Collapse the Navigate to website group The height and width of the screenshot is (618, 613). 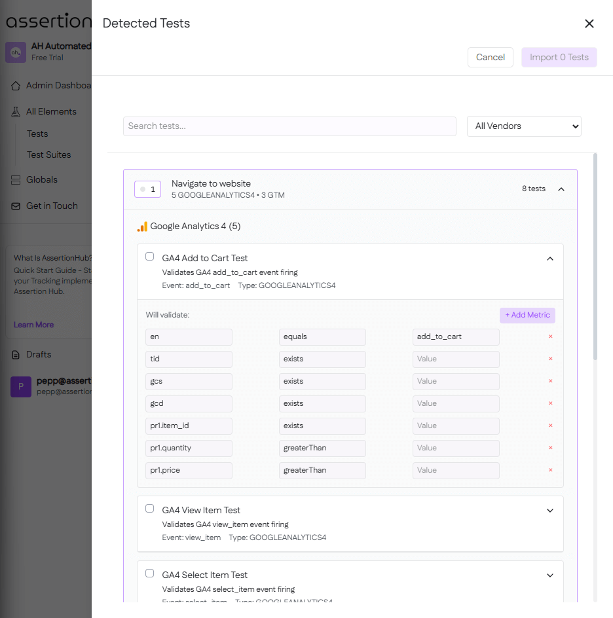[561, 189]
